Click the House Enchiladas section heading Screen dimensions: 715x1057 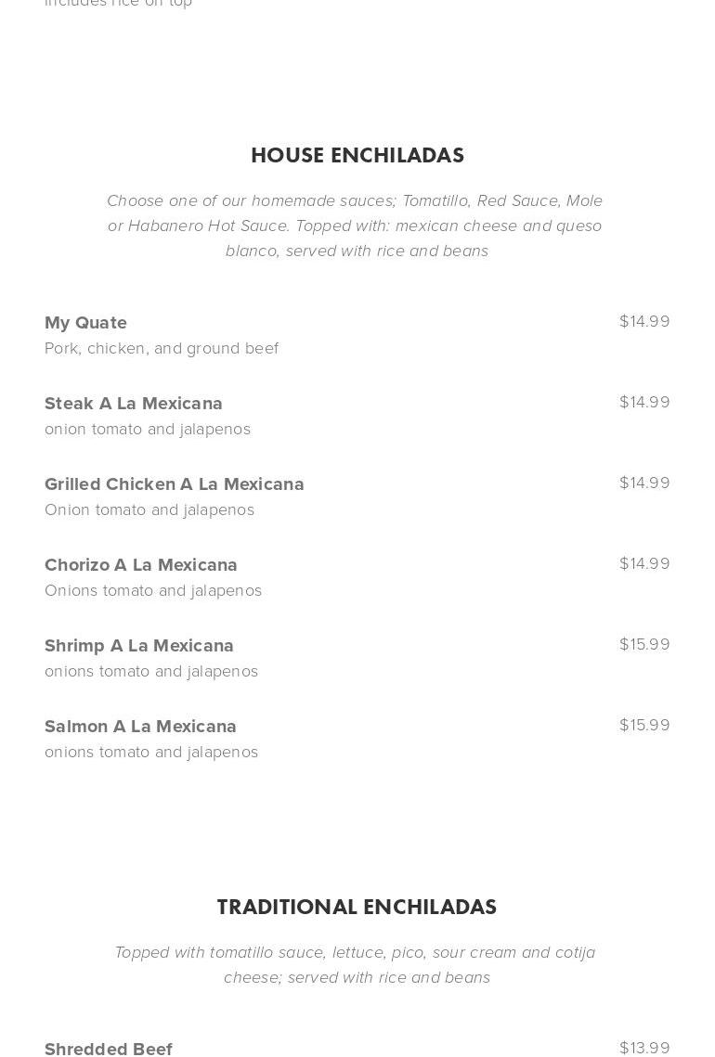pos(357,156)
